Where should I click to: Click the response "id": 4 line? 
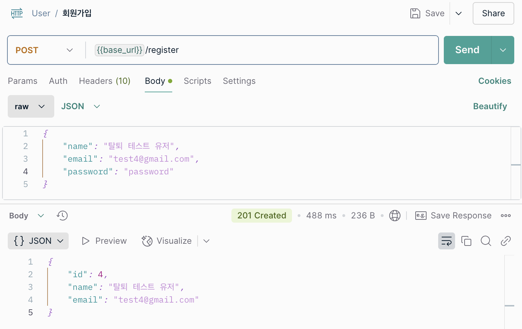88,274
